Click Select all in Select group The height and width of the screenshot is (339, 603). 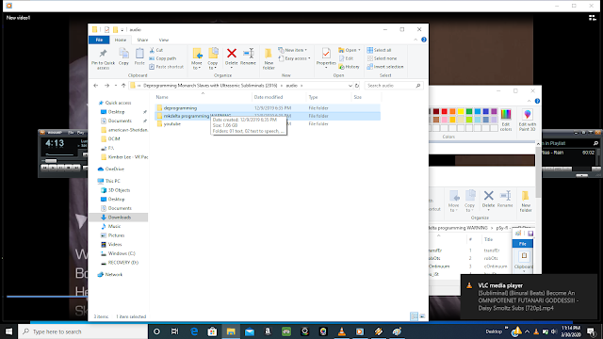tap(379, 50)
